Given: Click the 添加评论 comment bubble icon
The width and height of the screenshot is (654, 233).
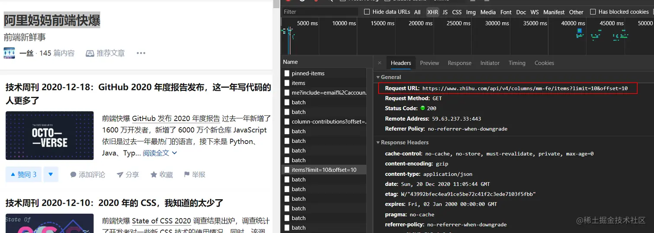Looking at the screenshot, I should tap(74, 175).
